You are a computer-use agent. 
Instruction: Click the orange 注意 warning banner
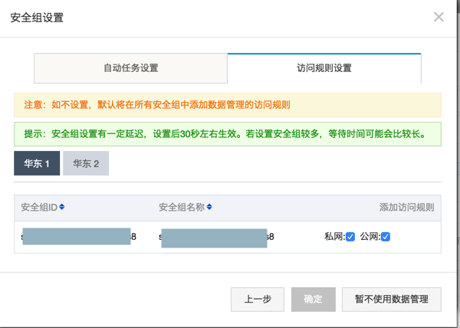228,104
